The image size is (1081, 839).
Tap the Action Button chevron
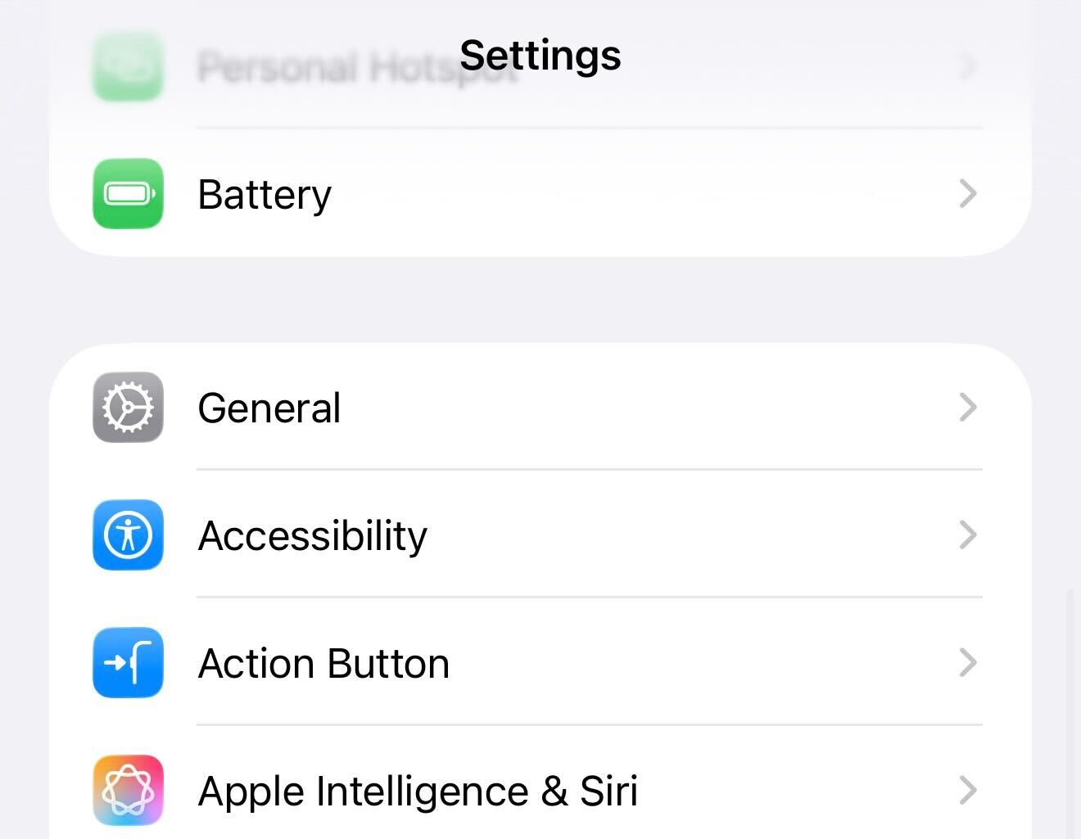969,663
